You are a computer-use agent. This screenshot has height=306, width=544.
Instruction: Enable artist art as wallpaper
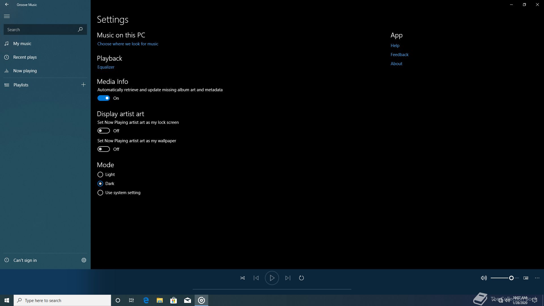pyautogui.click(x=104, y=149)
